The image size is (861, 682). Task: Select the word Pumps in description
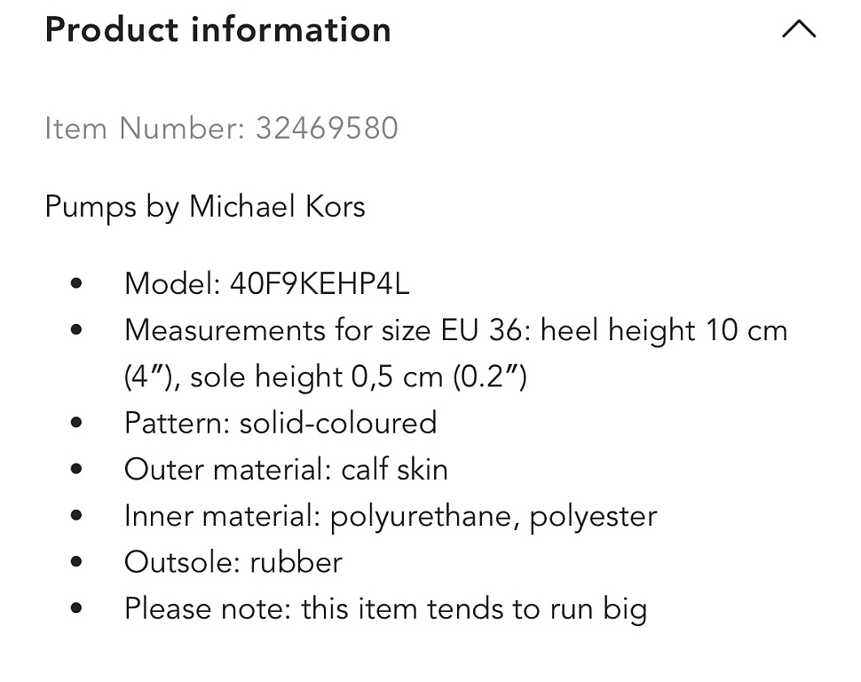pyautogui.click(x=91, y=208)
